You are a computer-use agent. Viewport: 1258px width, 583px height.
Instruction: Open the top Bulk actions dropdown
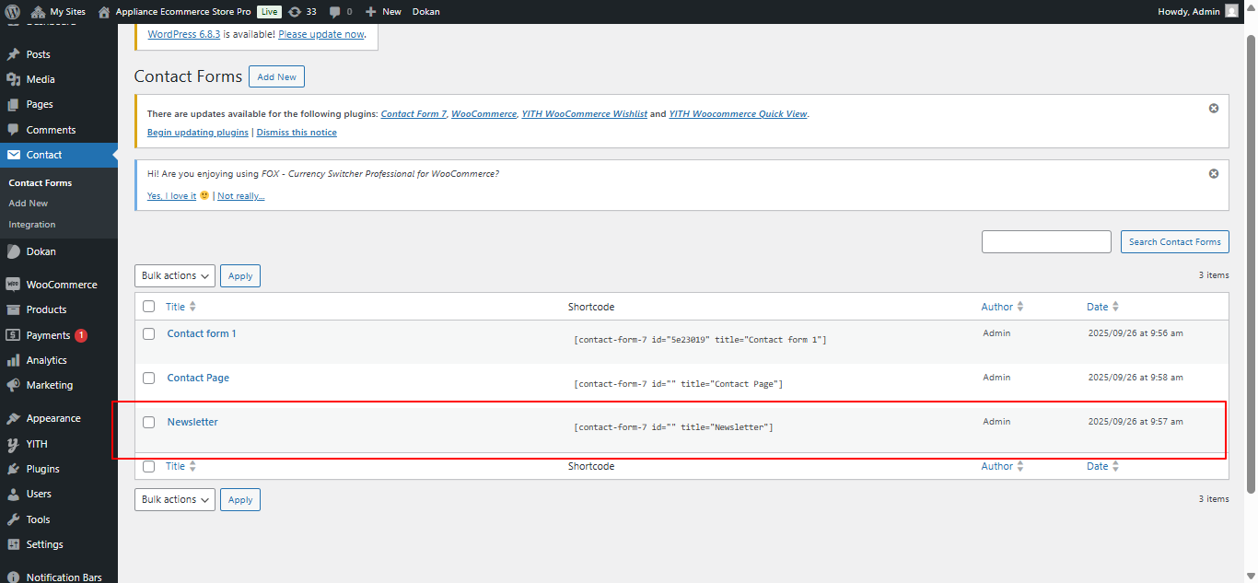click(x=175, y=275)
